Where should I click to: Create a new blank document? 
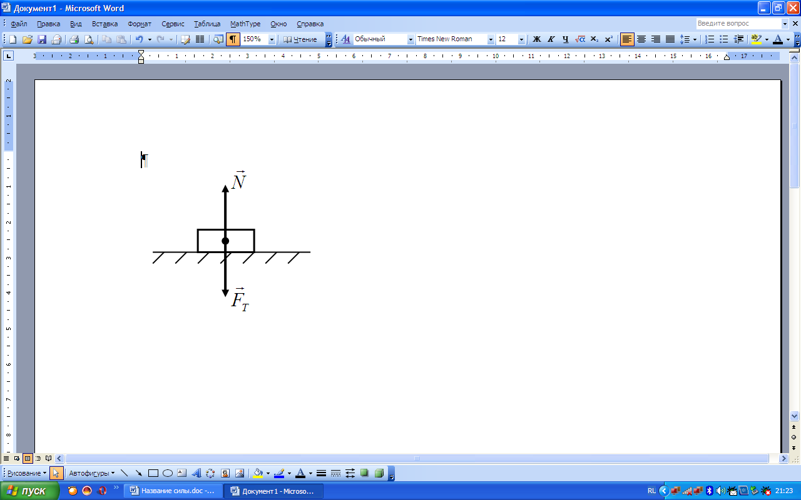click(13, 39)
